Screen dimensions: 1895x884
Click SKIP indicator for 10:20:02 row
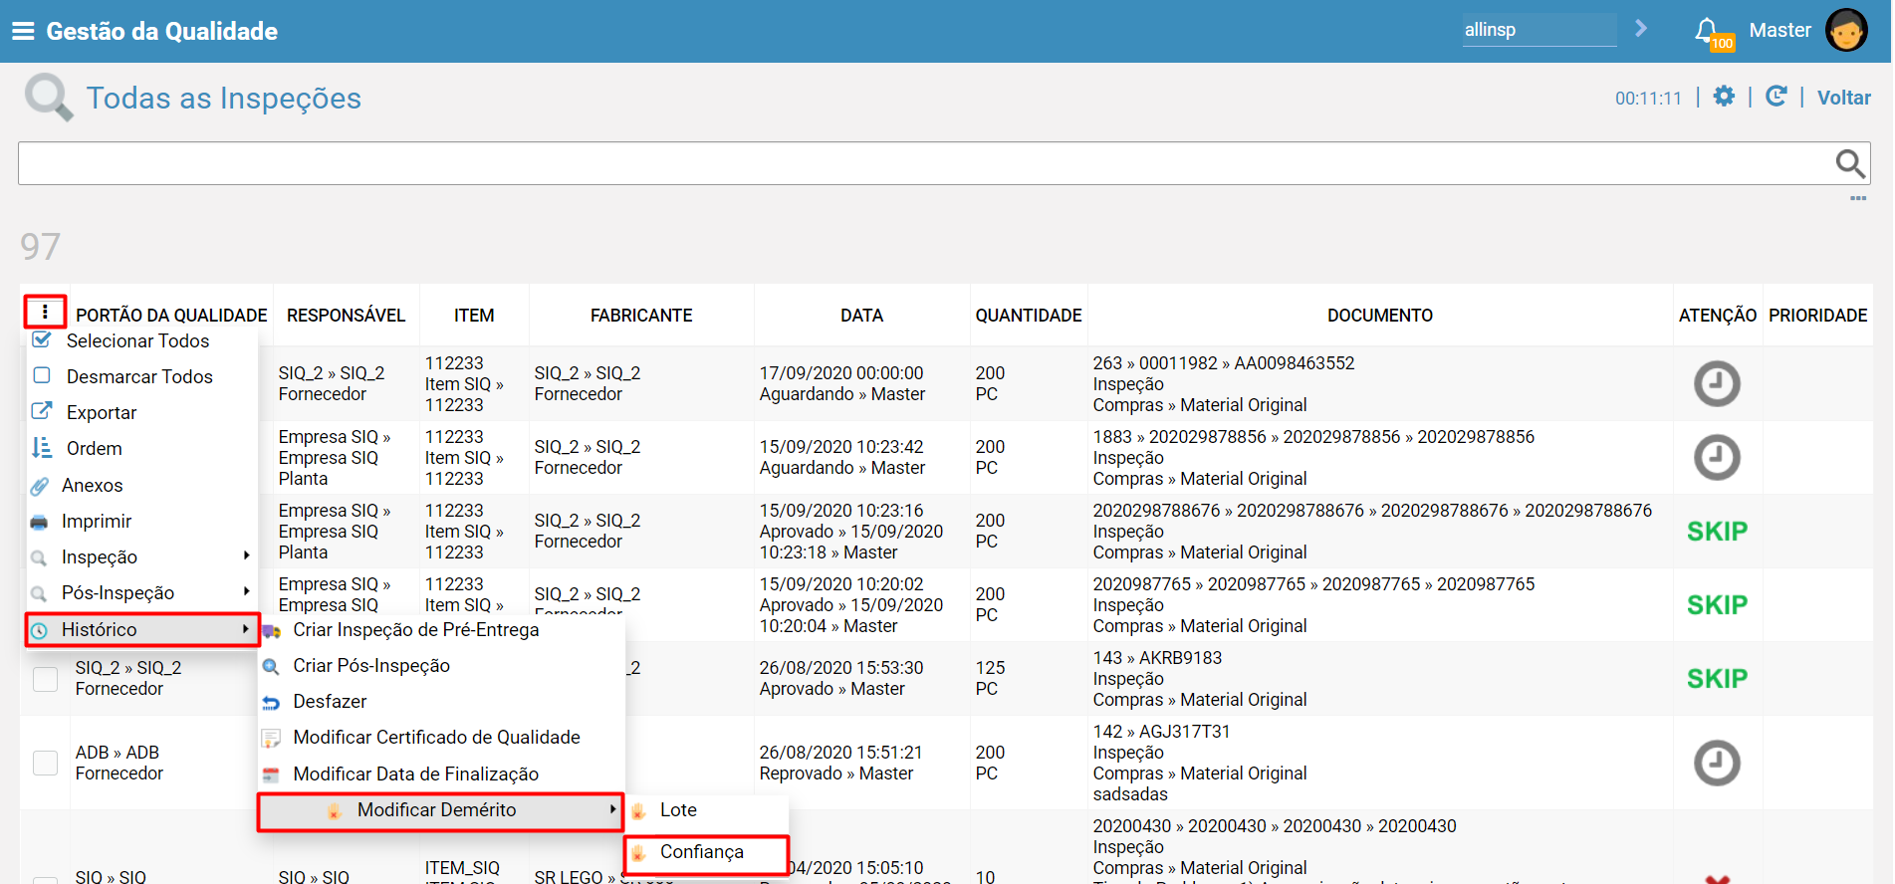(x=1717, y=604)
